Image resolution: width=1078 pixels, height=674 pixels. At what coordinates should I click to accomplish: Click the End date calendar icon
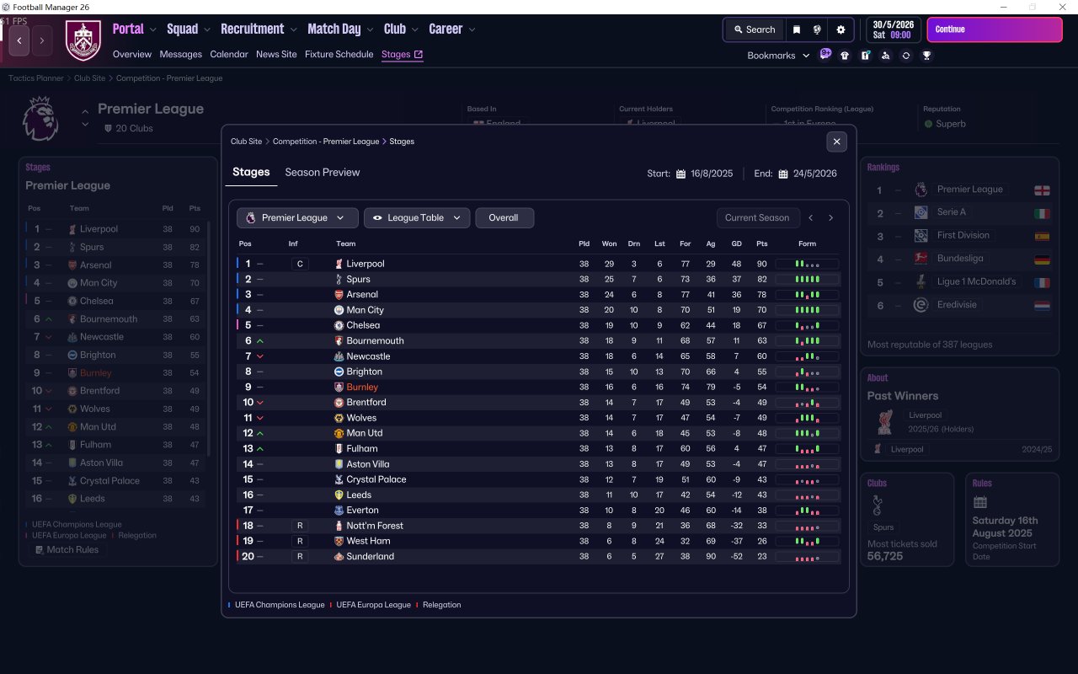pos(783,174)
